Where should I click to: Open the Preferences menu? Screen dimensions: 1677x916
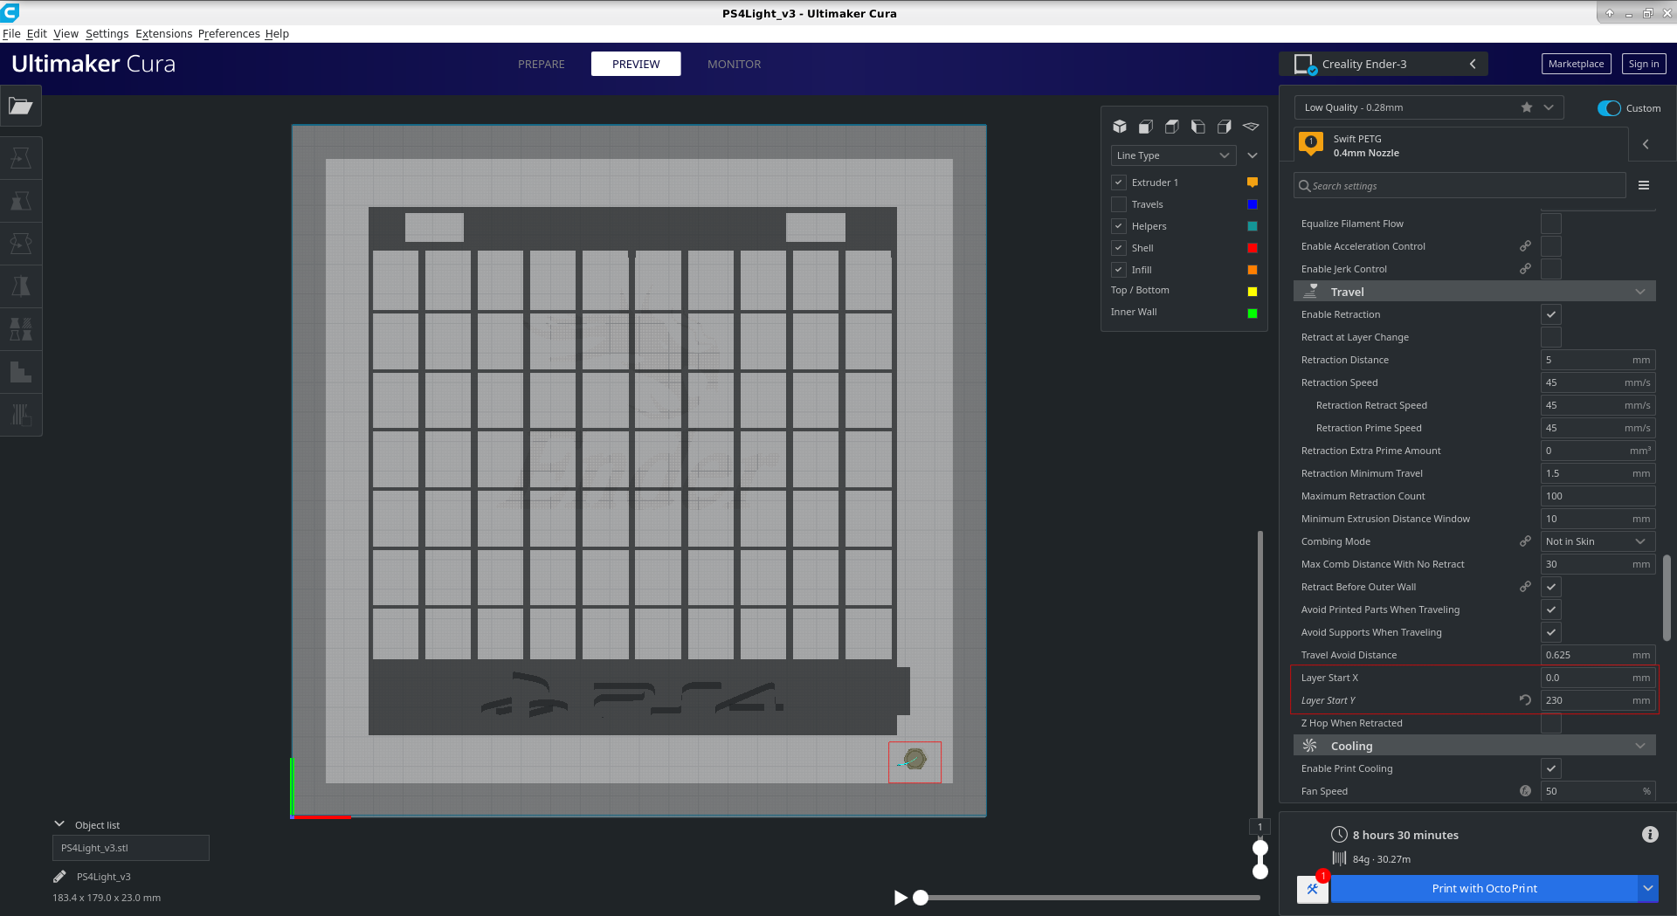(x=229, y=34)
